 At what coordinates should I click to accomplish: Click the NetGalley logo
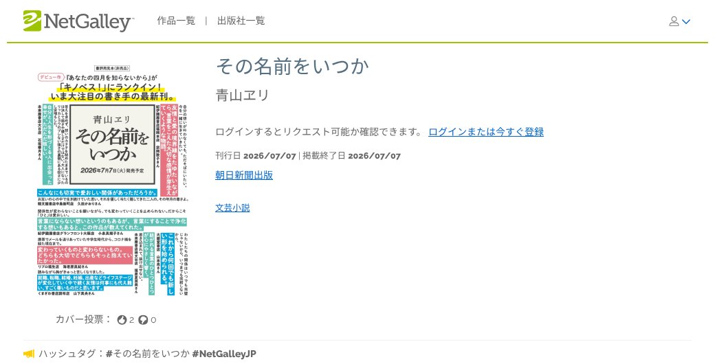coord(78,21)
